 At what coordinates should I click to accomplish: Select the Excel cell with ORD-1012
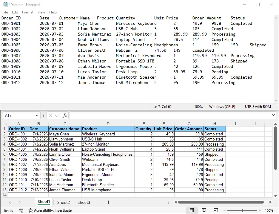pos(19,190)
